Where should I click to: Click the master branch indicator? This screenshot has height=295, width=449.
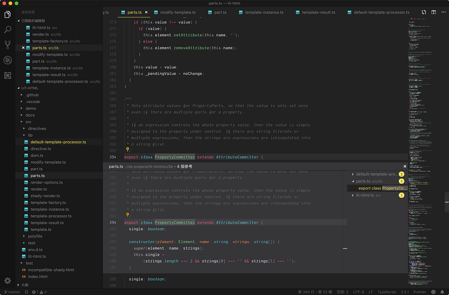click(12, 292)
